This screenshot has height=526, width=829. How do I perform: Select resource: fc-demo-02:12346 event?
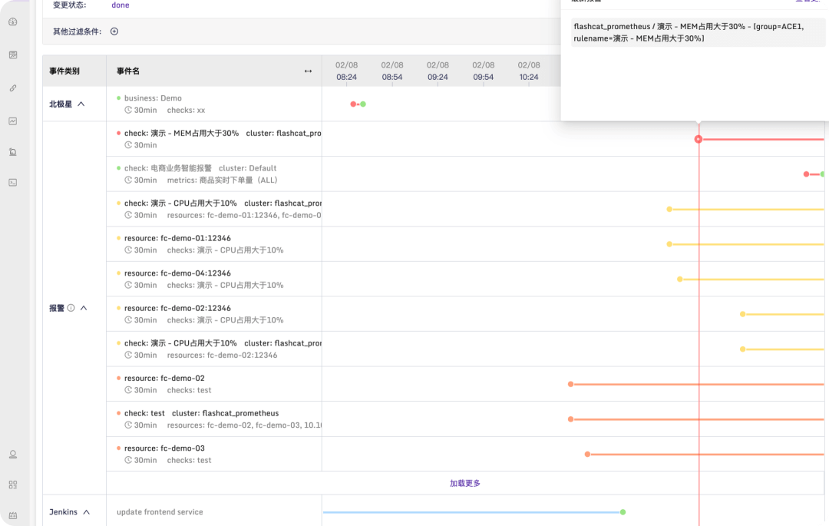coord(214,314)
